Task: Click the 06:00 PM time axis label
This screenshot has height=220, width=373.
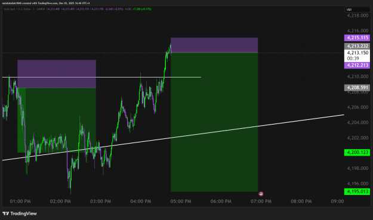Action: coord(221,202)
